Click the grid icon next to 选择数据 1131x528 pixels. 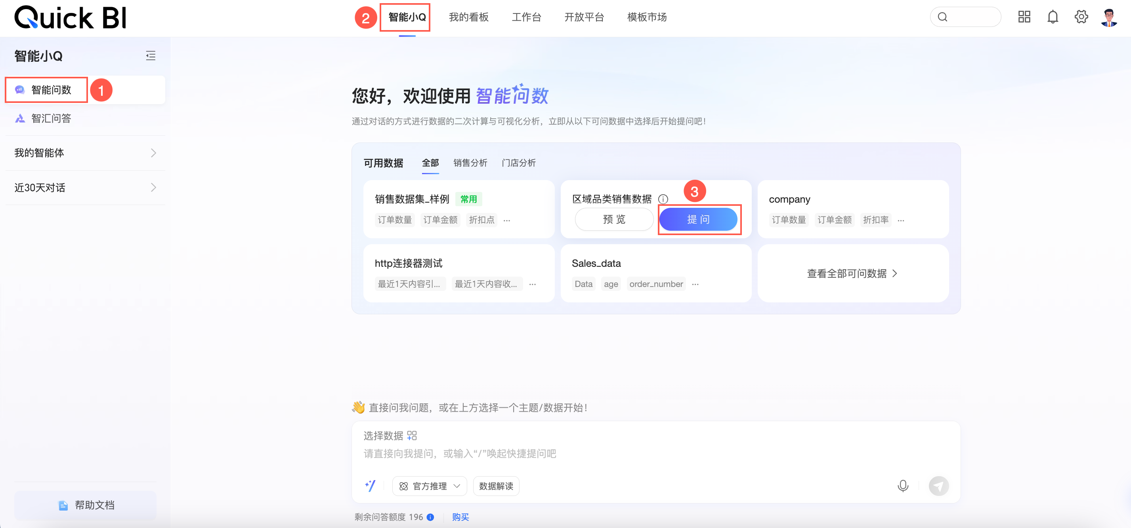412,435
